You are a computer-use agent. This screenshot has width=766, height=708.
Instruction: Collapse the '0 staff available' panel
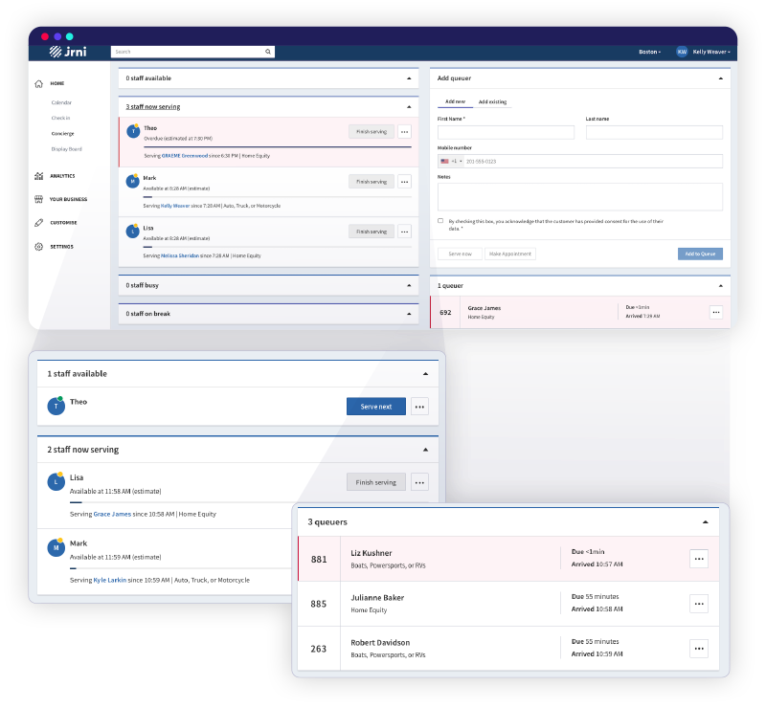tap(410, 78)
